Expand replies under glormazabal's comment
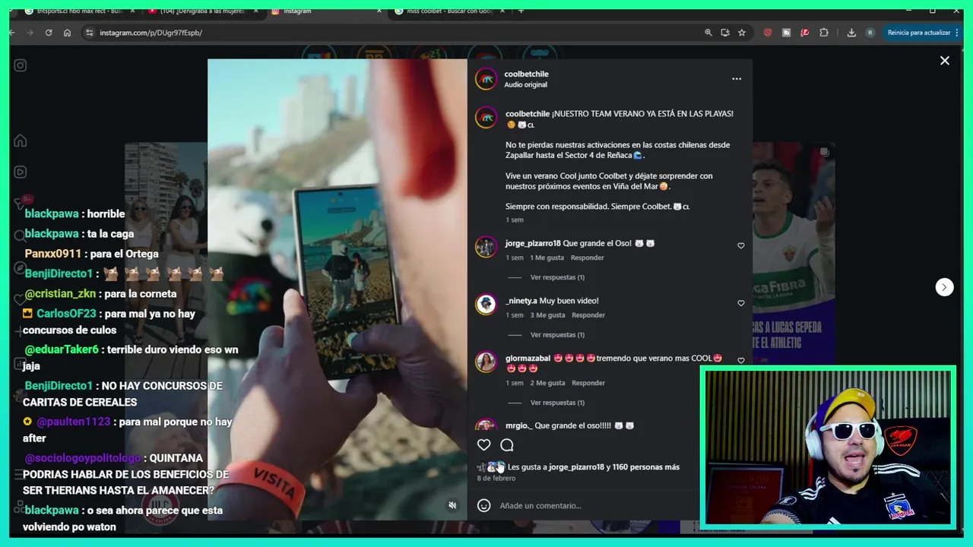The height and width of the screenshot is (547, 973). pyautogui.click(x=557, y=403)
